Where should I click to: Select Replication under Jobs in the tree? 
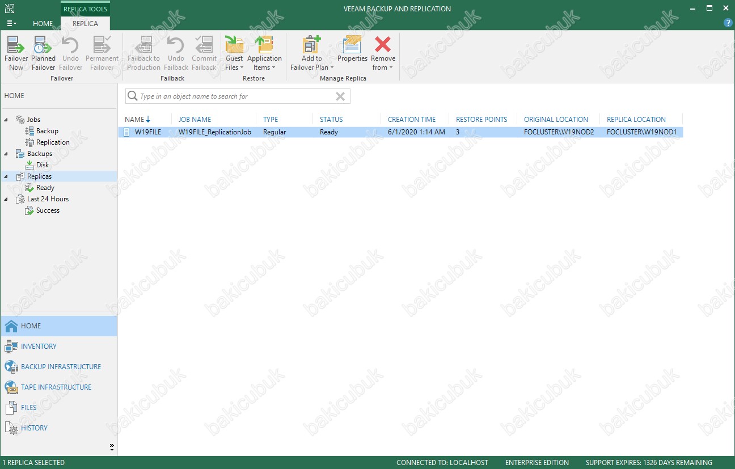(x=53, y=142)
